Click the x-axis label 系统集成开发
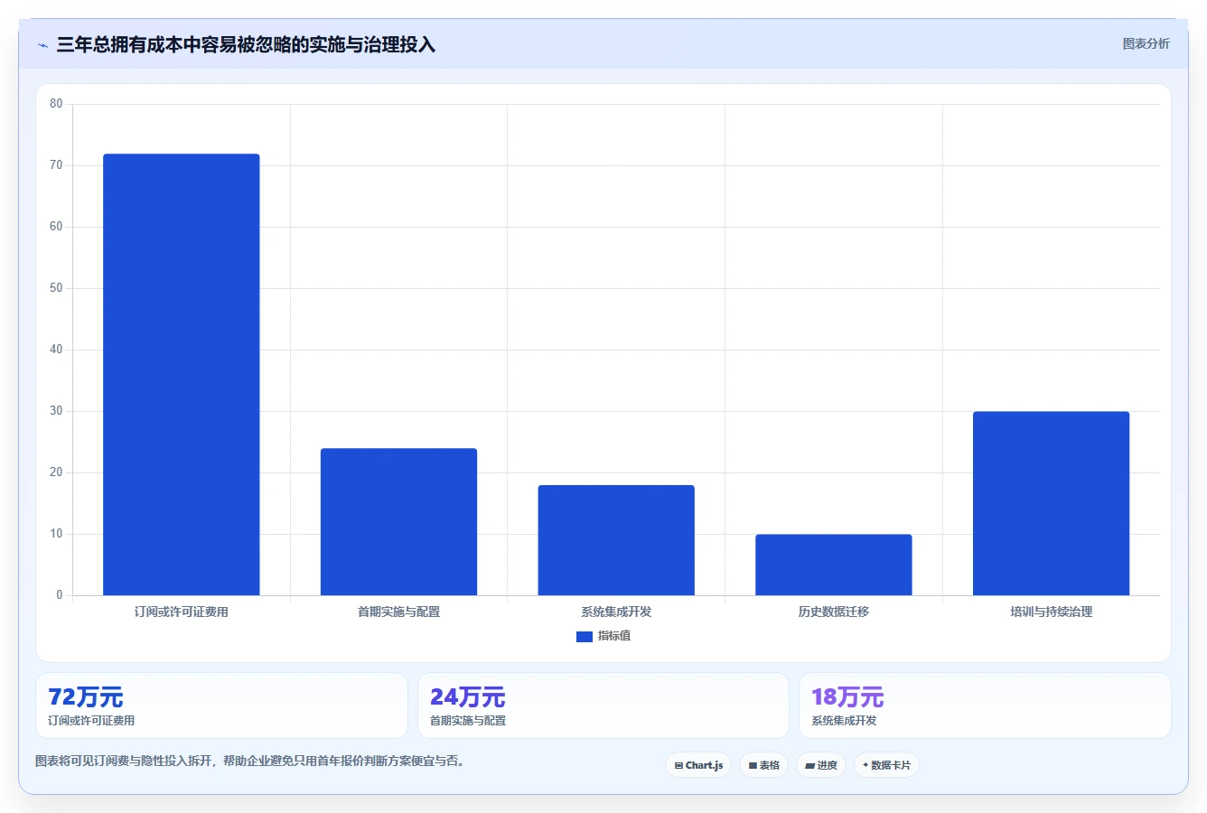This screenshot has width=1207, height=813. (x=616, y=612)
